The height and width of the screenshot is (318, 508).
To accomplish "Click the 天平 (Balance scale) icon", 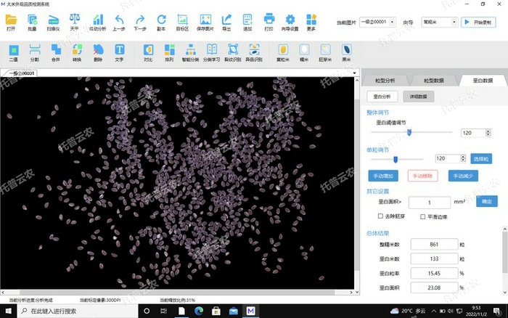I will [74, 19].
